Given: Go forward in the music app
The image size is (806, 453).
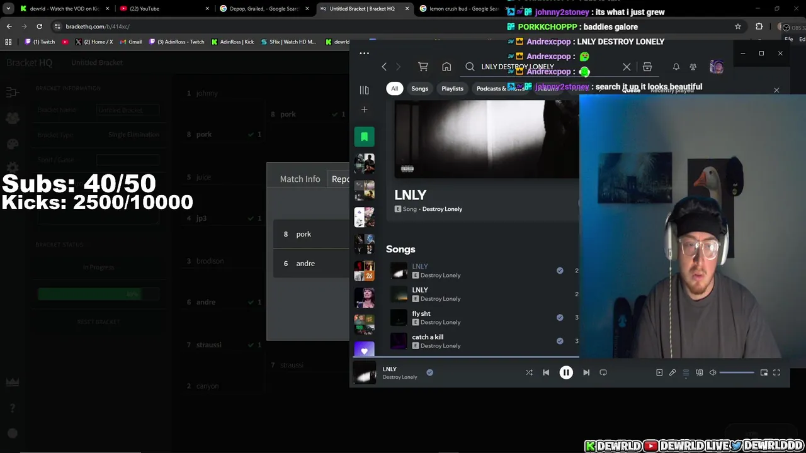Looking at the screenshot, I should (398, 67).
